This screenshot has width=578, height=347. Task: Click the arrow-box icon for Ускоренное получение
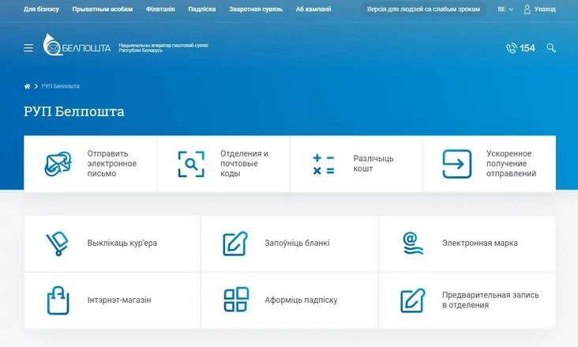point(457,164)
